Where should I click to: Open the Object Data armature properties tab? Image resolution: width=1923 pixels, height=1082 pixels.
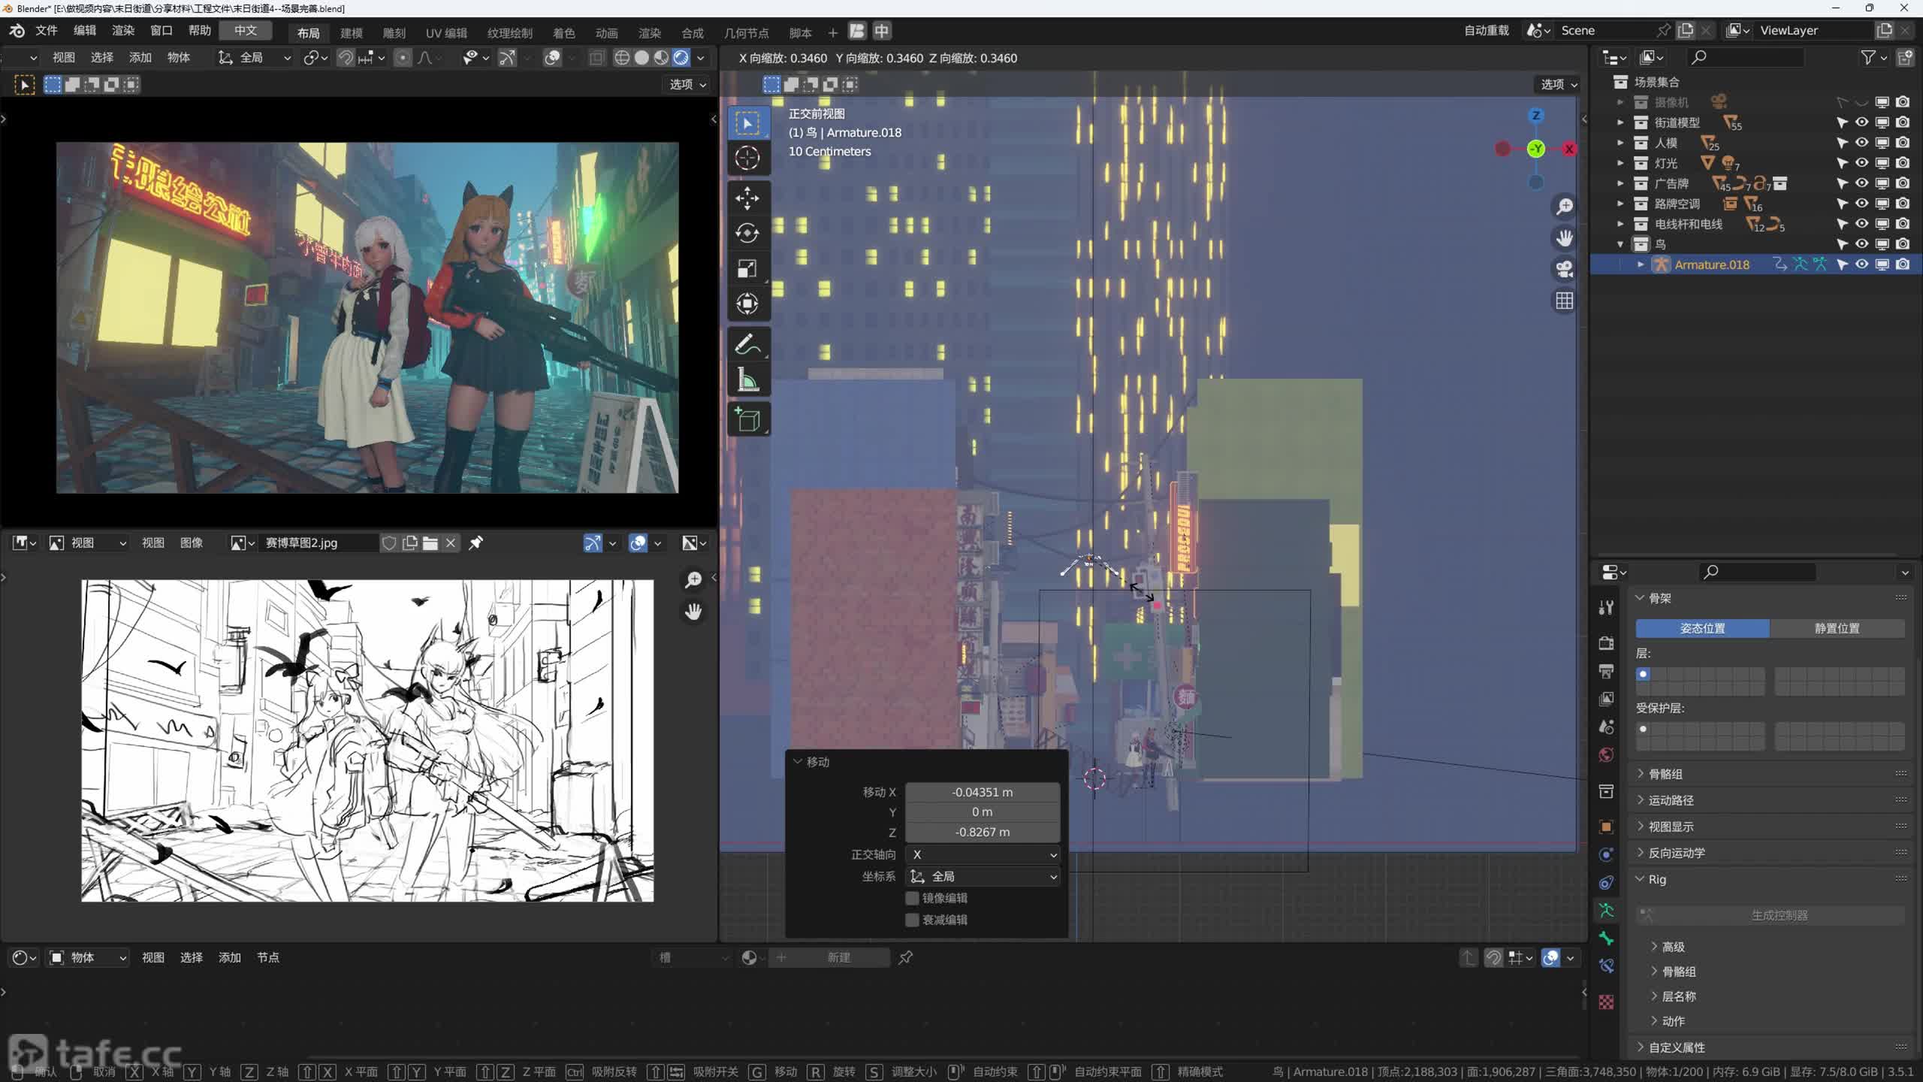pyautogui.click(x=1606, y=911)
